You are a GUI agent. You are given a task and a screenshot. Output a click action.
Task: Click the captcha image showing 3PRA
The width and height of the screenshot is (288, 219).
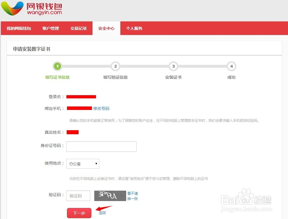(x=110, y=196)
